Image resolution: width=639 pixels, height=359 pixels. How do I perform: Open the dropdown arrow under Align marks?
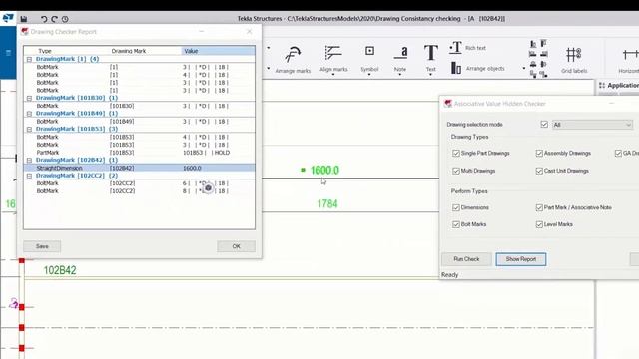click(x=333, y=75)
